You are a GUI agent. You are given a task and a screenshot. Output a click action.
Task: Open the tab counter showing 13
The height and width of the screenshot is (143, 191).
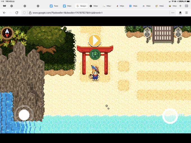(187, 6)
